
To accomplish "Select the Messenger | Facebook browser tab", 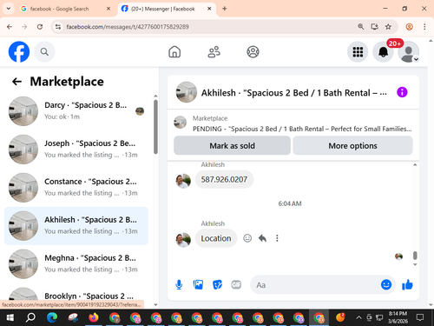I will click(x=167, y=9).
